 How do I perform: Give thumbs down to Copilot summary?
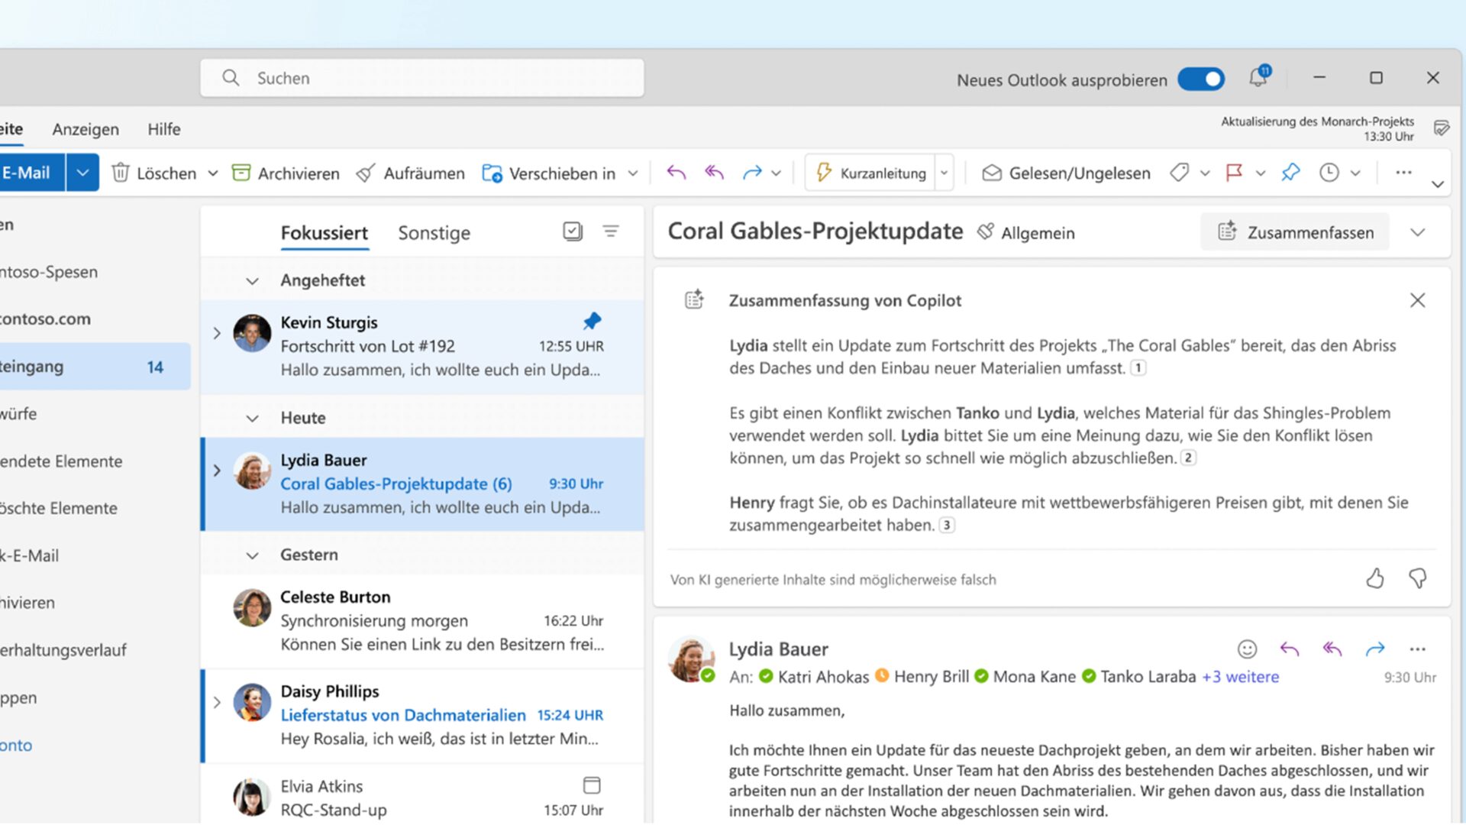coord(1418,578)
